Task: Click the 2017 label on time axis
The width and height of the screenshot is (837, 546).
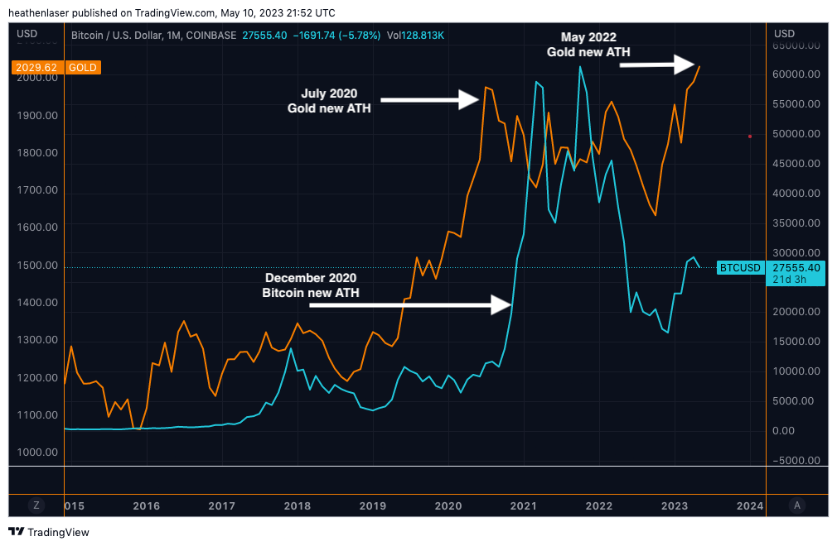Action: [221, 505]
